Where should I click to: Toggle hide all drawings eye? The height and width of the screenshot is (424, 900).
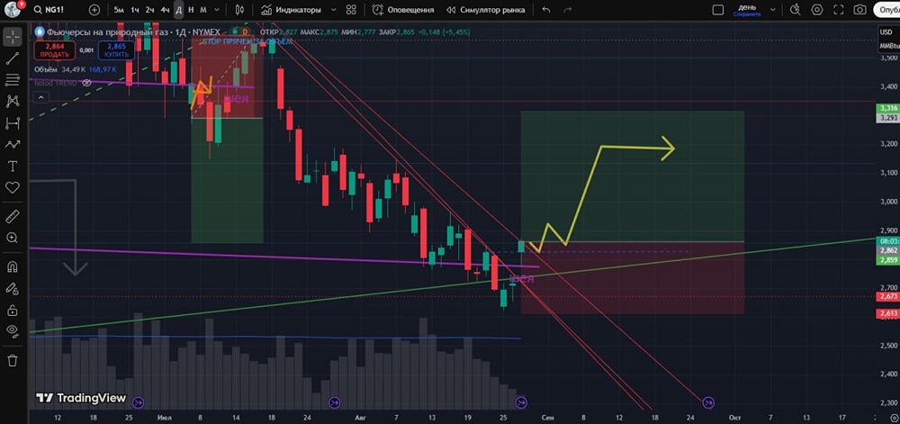point(13,329)
